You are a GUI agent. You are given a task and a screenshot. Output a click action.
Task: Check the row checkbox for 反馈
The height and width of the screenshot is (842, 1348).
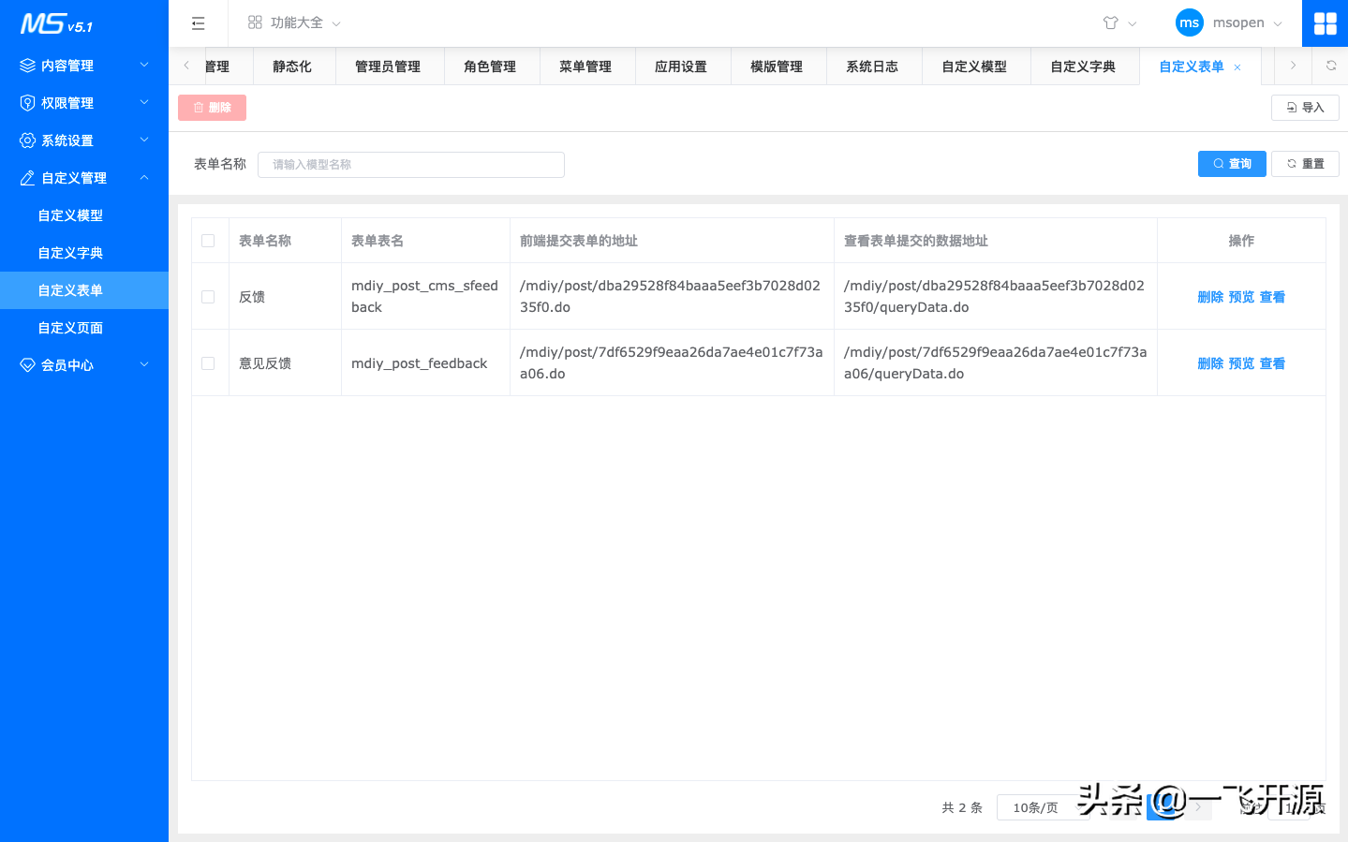click(209, 296)
